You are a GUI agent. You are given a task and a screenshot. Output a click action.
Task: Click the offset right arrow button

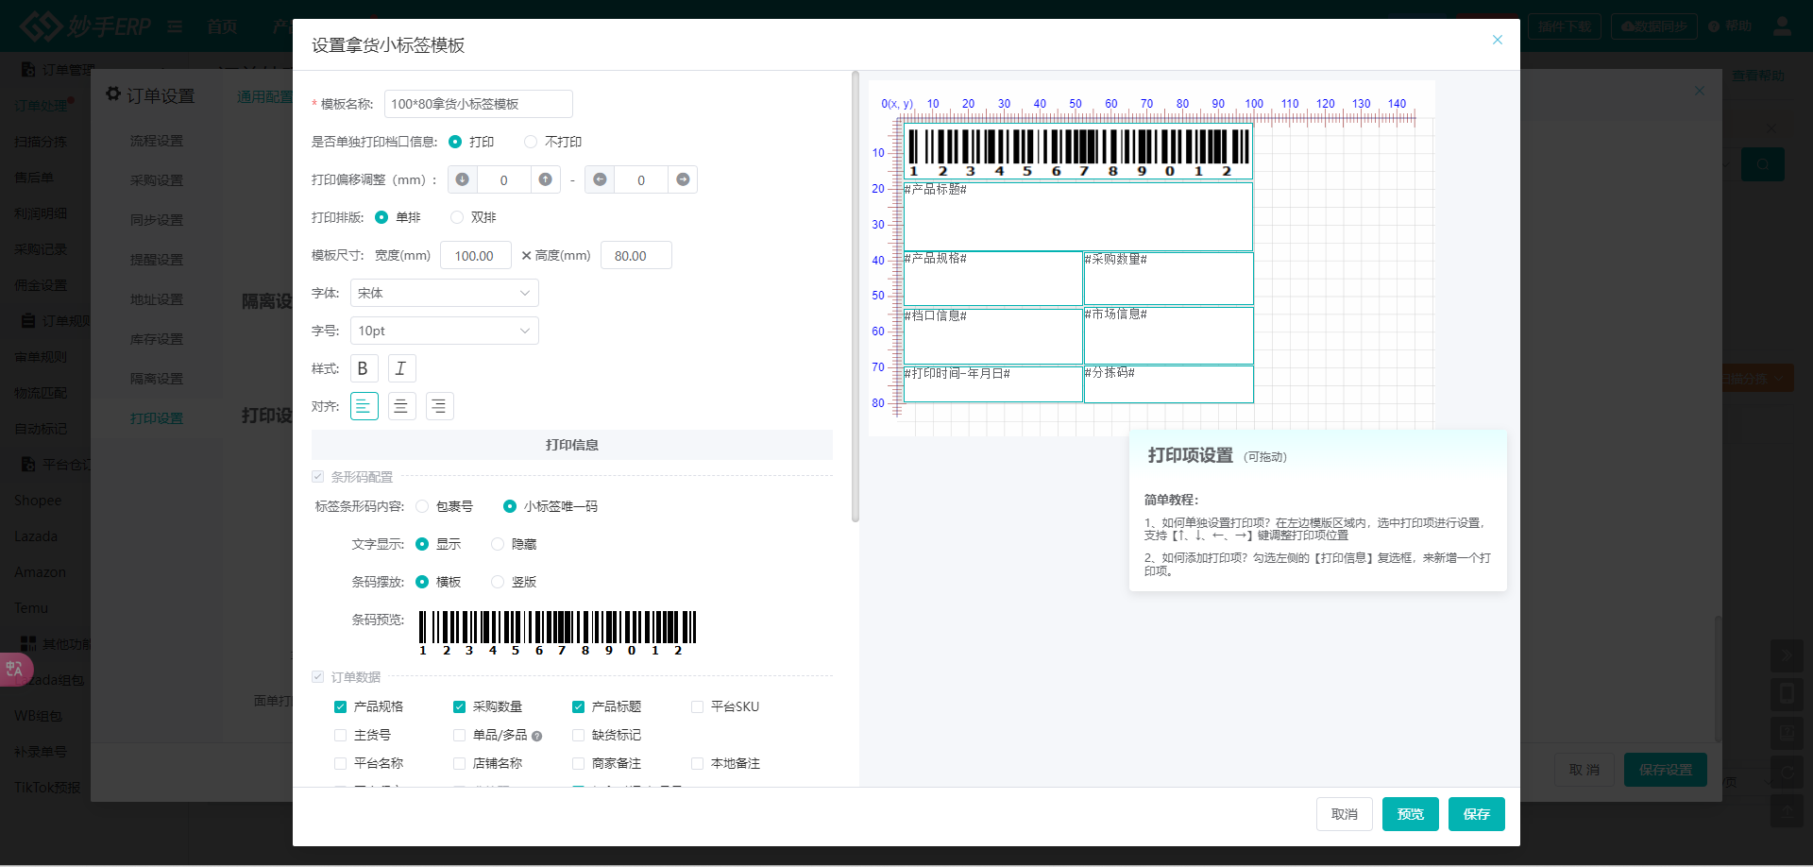[683, 179]
